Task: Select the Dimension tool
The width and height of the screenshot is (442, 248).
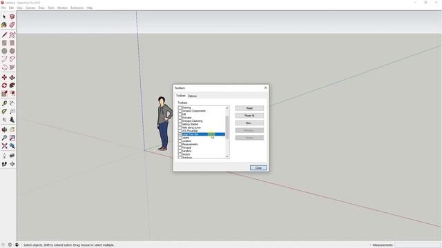Action: click(x=12, y=103)
